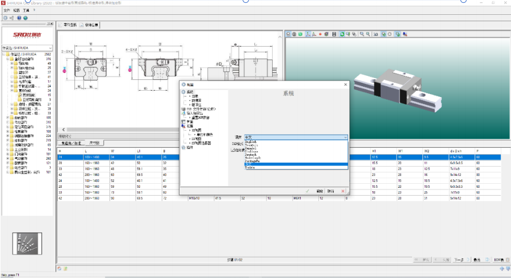
Task: Click the zoom in magnifier in 3D toolbar
Action: (362, 34)
